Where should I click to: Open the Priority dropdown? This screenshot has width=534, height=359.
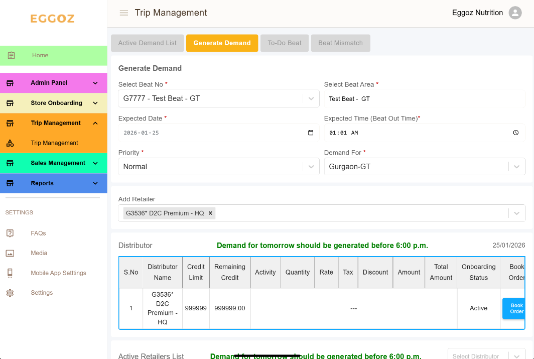point(311,167)
